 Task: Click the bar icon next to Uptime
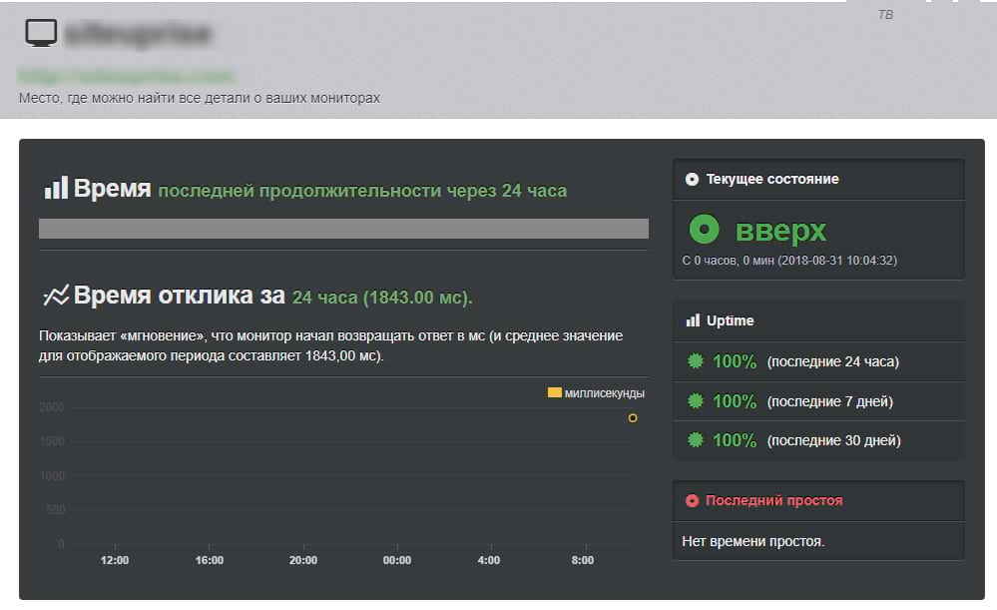point(693,320)
